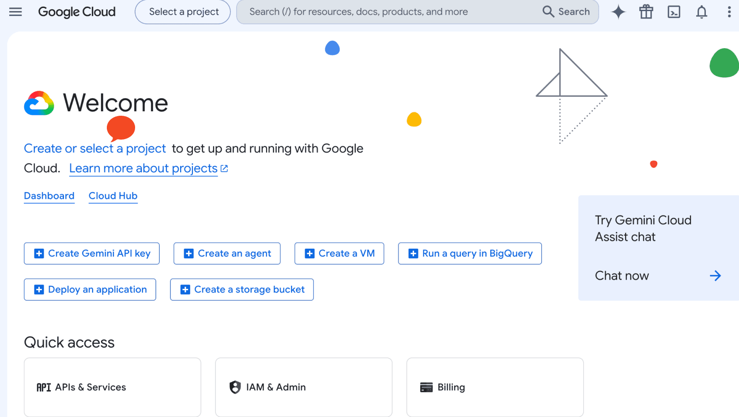
Task: Click the credit card icon in Billing card
Action: tap(426, 387)
